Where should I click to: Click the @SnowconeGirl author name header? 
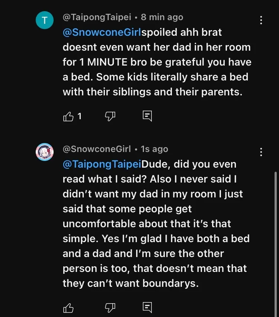pyautogui.click(x=97, y=149)
